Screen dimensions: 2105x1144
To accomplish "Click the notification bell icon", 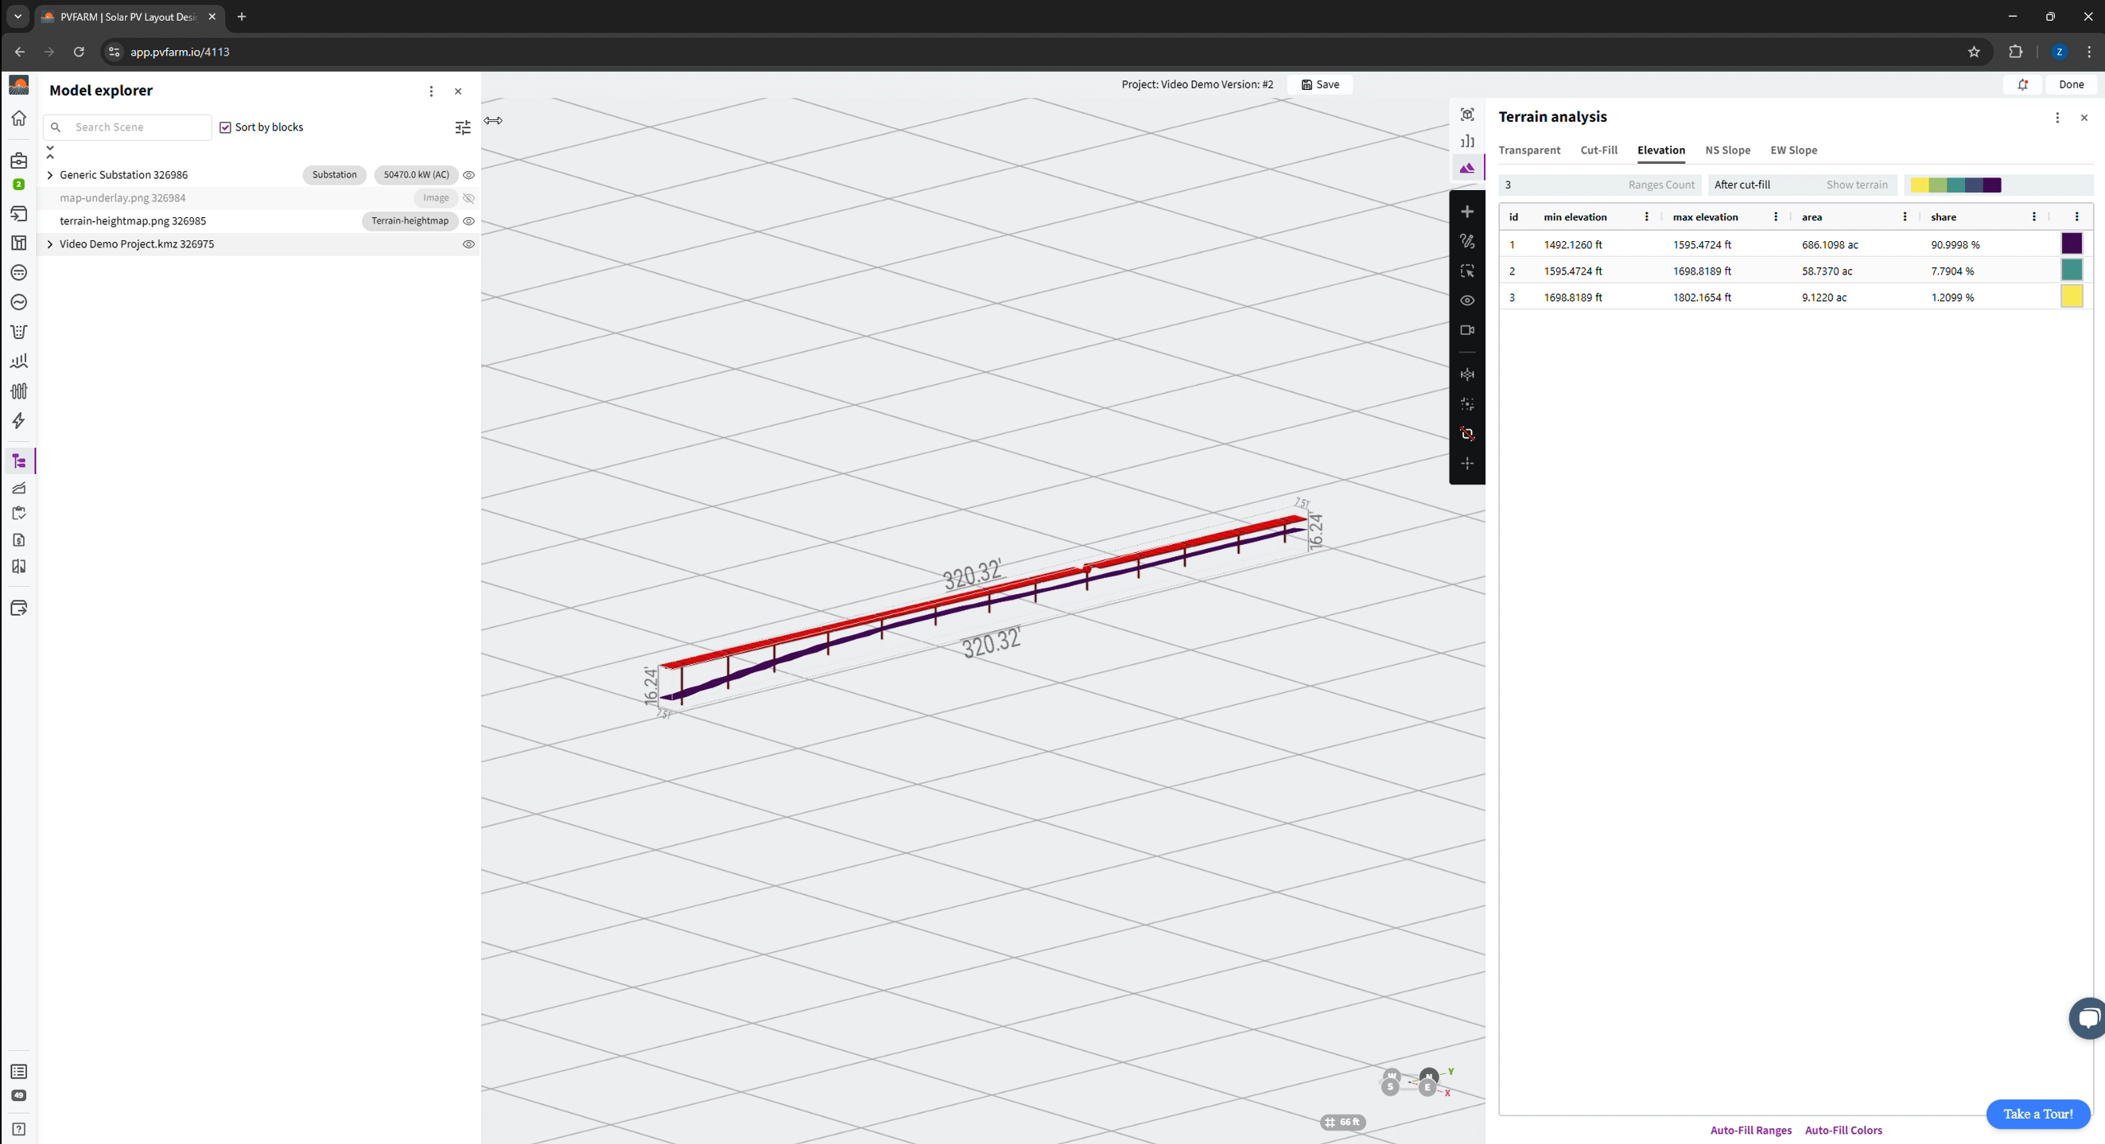I will 2022,84.
